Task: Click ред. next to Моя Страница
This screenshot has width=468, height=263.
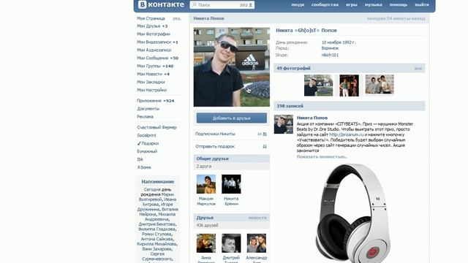Action: click(x=177, y=18)
